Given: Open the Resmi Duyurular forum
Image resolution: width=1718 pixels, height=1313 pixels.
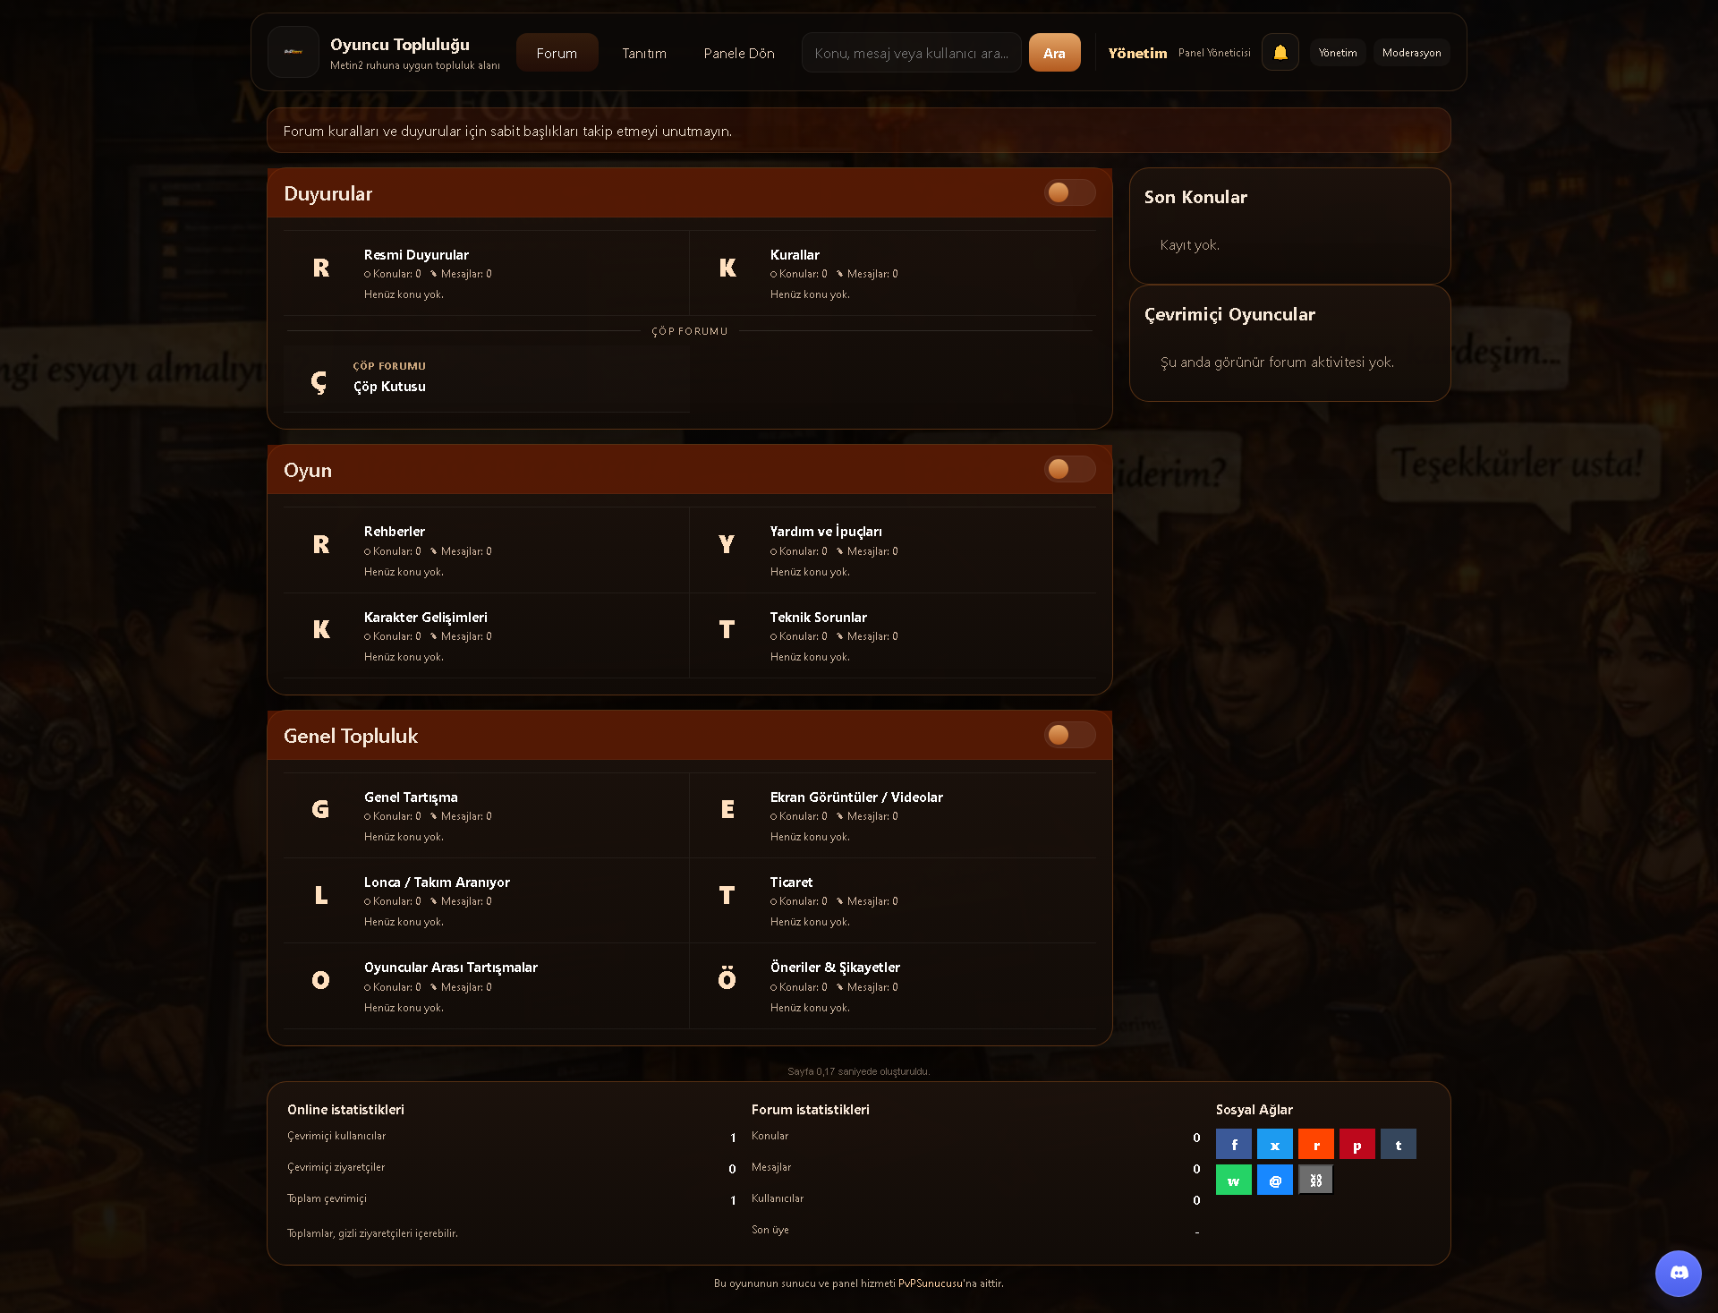Looking at the screenshot, I should (x=416, y=255).
